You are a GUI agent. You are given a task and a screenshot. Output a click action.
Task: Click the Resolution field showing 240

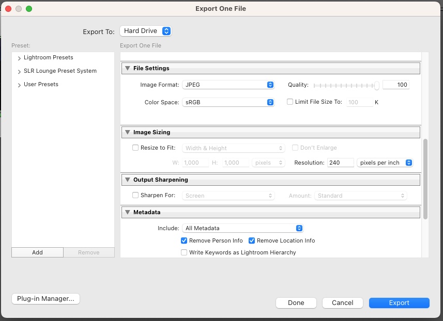tap(341, 163)
